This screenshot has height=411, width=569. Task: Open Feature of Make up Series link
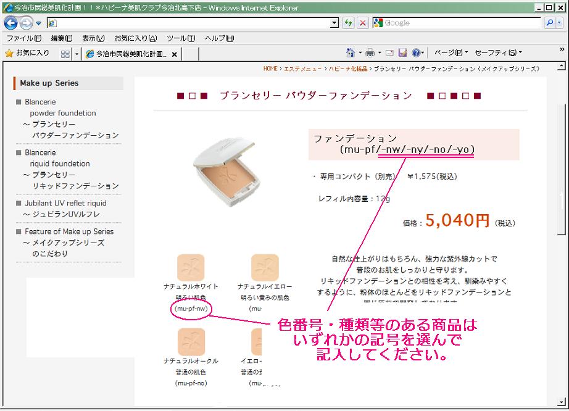click(x=65, y=243)
